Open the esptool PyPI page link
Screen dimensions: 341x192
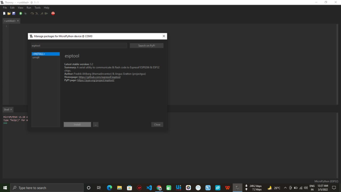(x=96, y=80)
